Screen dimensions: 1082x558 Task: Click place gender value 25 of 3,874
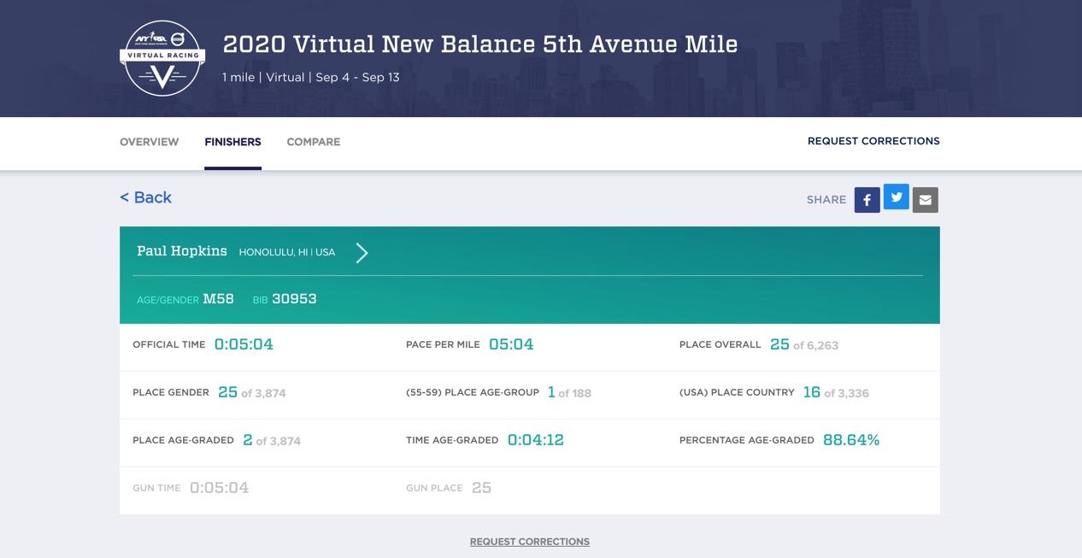(x=252, y=392)
